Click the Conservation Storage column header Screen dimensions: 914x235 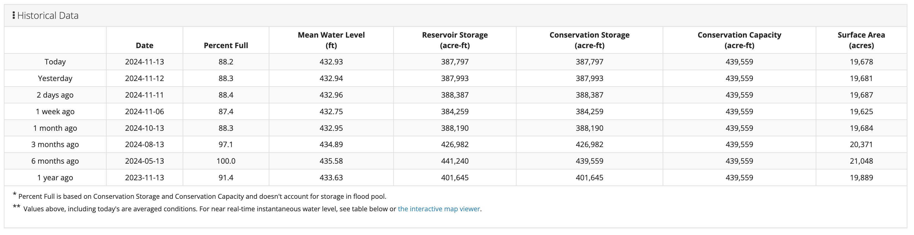tap(589, 40)
